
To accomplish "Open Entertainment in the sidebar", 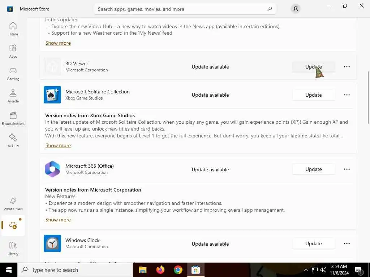I will pos(13,118).
